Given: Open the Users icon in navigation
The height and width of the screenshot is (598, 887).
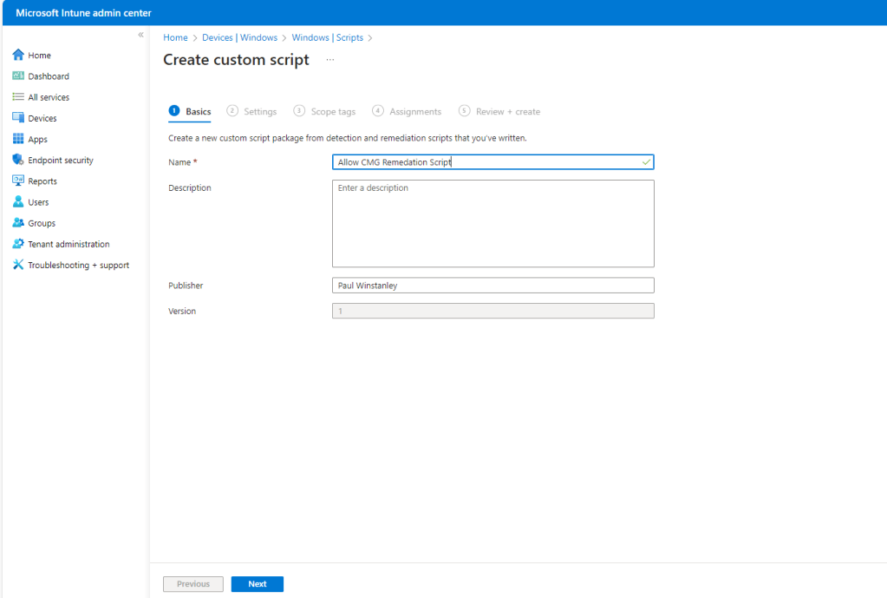Looking at the screenshot, I should (x=18, y=202).
